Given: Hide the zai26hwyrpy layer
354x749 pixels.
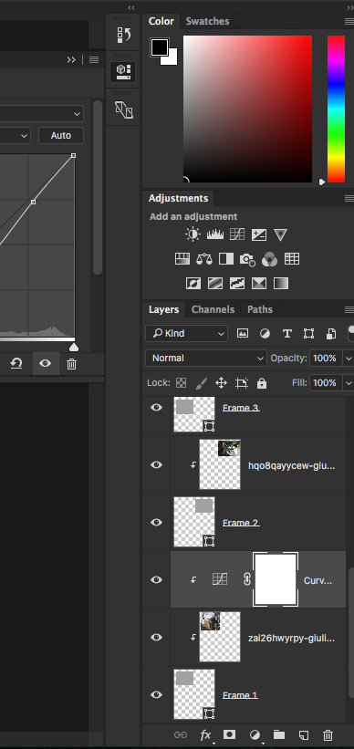Looking at the screenshot, I should point(156,637).
